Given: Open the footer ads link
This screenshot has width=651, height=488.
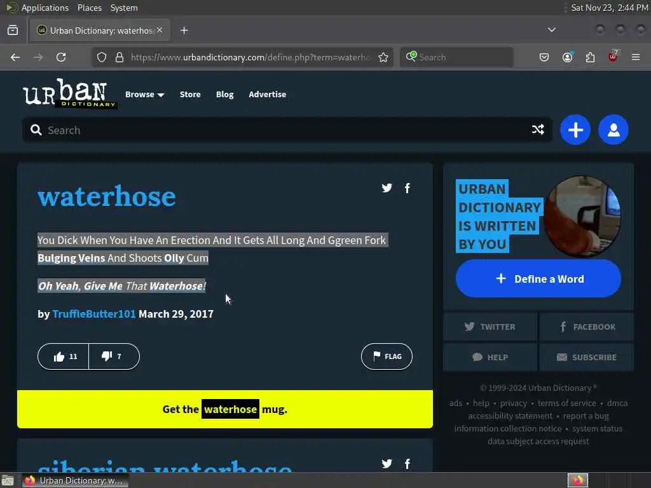Looking at the screenshot, I should [455, 403].
